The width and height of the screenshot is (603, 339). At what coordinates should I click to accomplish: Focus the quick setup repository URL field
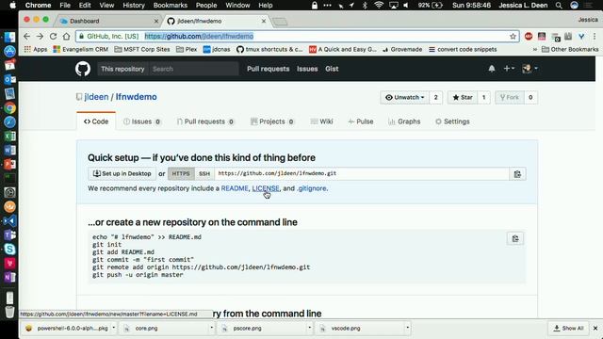[x=362, y=173]
